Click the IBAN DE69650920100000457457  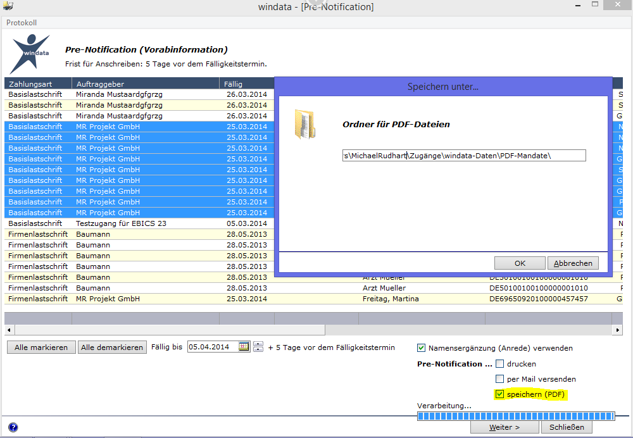[x=539, y=299]
